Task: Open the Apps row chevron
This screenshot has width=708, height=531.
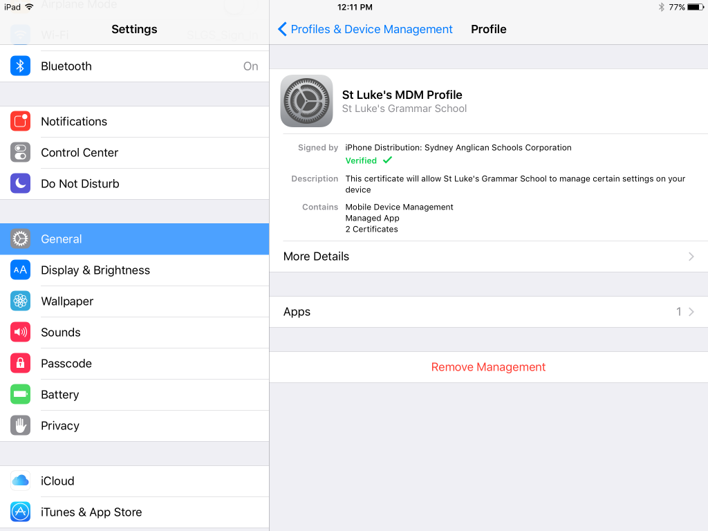Action: tap(691, 312)
